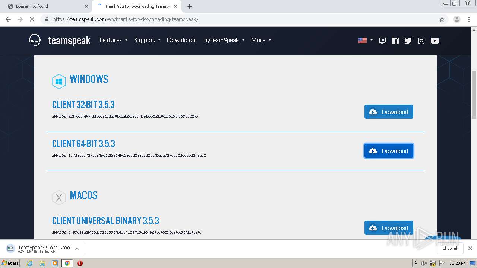Viewport: 477px width, 268px height.
Task: Click the TeamSpeak wordmark logo text
Action: tap(69, 41)
